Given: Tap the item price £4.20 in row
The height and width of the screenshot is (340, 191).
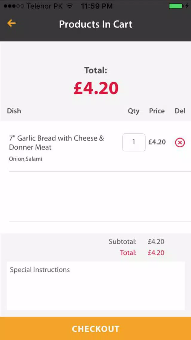Looking at the screenshot, I should 157,142.
